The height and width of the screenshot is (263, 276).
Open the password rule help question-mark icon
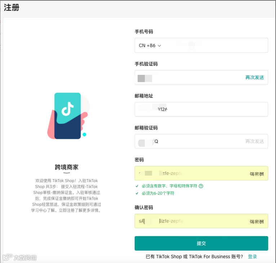(201, 186)
